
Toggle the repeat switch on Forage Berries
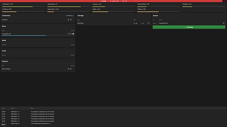(x=73, y=34)
